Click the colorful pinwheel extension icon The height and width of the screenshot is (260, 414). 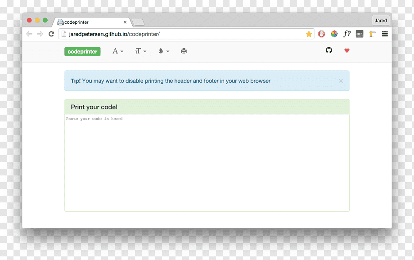334,34
